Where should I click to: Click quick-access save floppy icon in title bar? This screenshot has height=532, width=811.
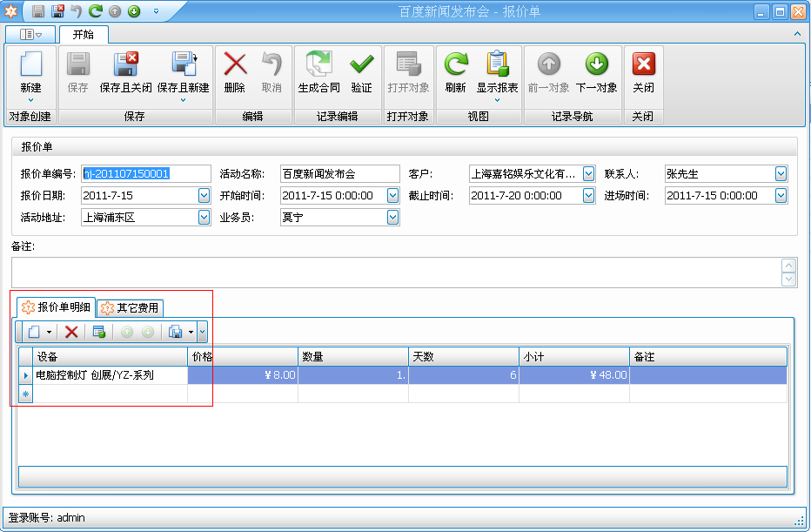pyautogui.click(x=37, y=10)
